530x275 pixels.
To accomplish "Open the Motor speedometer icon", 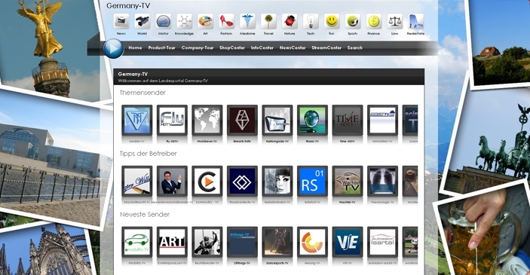I will 164,21.
